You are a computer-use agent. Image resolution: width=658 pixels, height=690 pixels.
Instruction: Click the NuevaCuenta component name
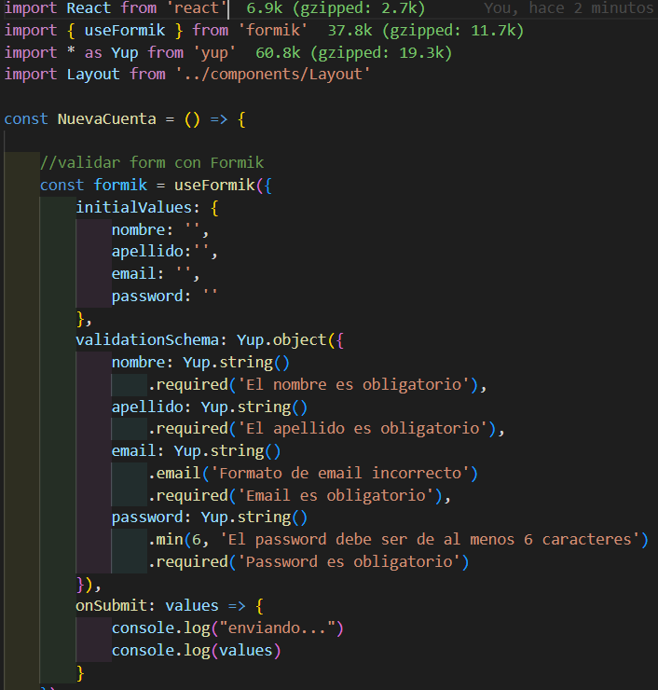point(107,118)
